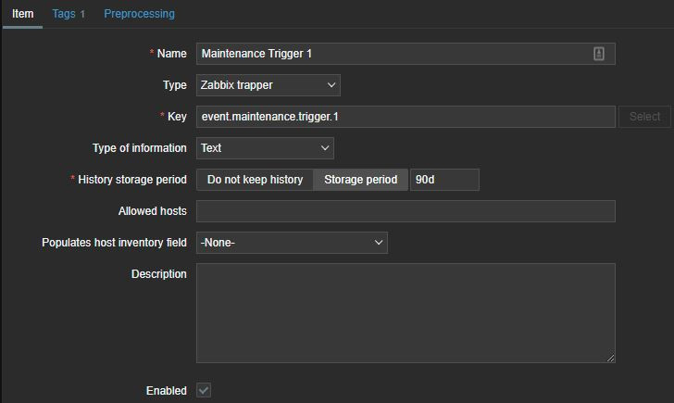Click the Enabled label text
This screenshot has height=403, width=674.
point(166,391)
